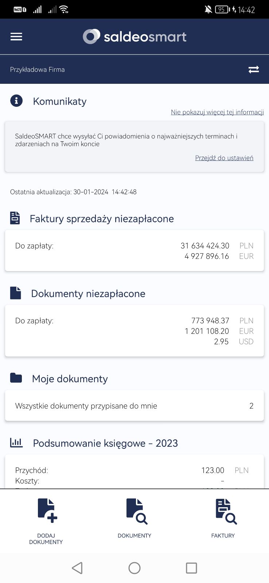This screenshot has height=583, width=269.
Task: Tap the Dokumenty niezapłacone file icon
Action: (x=15, y=293)
